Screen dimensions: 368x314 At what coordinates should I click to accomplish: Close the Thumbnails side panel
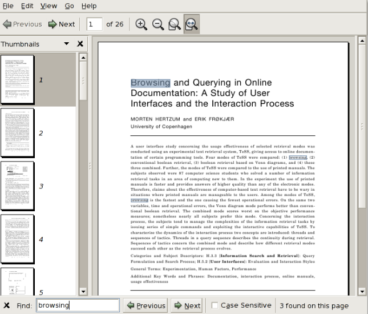[x=80, y=44]
